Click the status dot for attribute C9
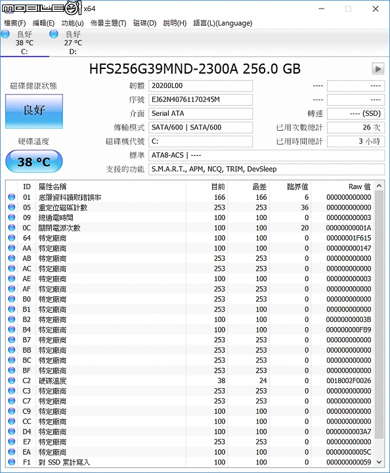This screenshot has width=390, height=473. pos(12,411)
